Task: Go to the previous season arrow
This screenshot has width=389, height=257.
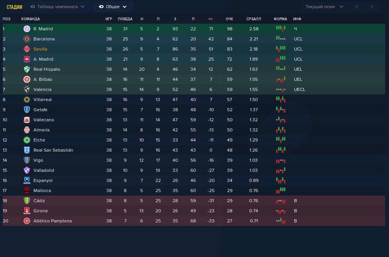Action: tap(357, 7)
